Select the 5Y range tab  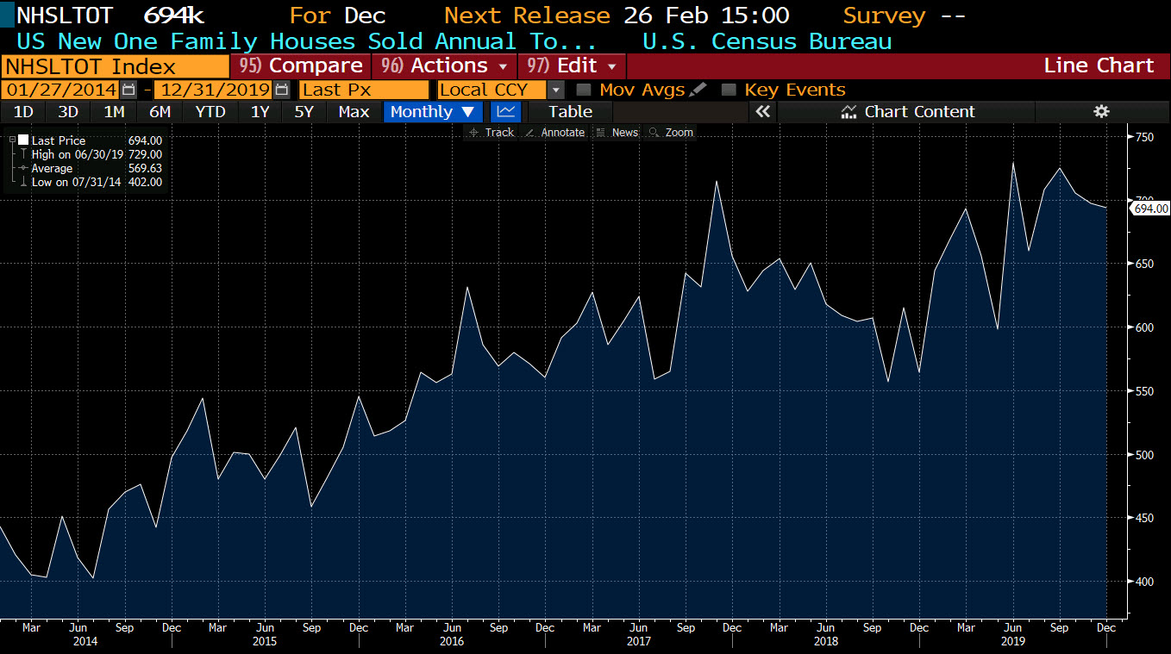pyautogui.click(x=304, y=111)
